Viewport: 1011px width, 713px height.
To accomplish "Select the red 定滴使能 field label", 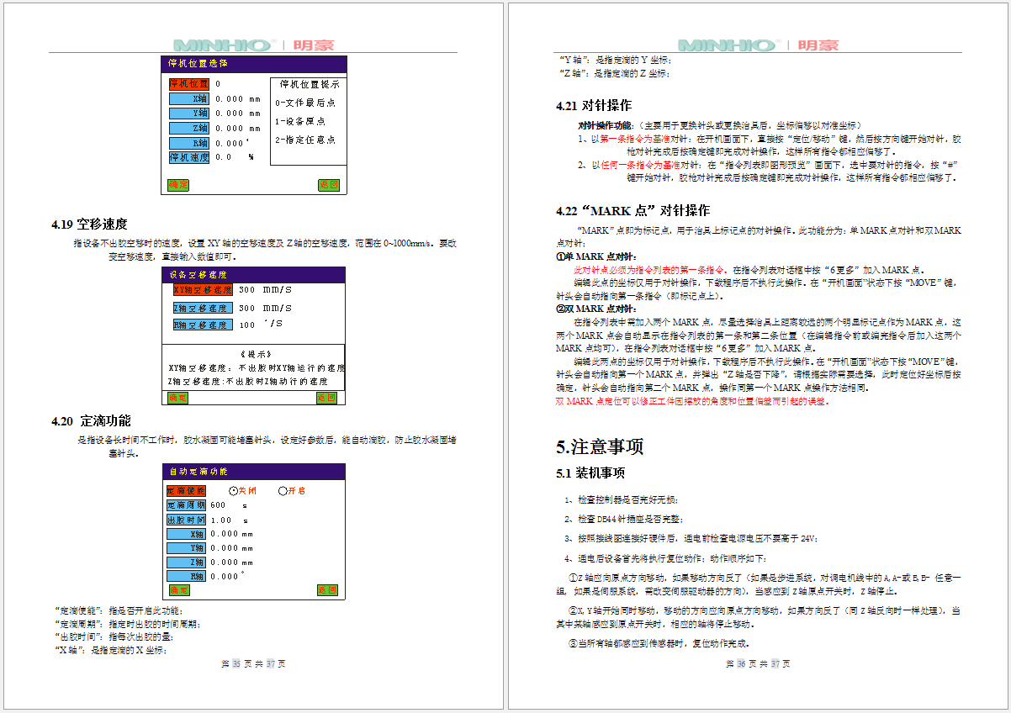I will 186,491.
